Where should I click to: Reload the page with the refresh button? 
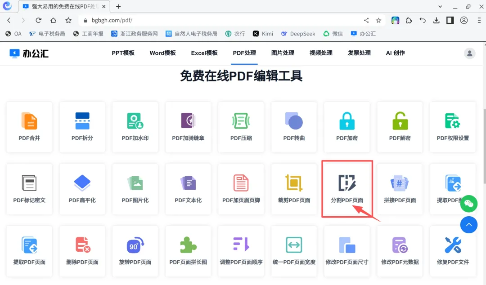[x=38, y=20]
